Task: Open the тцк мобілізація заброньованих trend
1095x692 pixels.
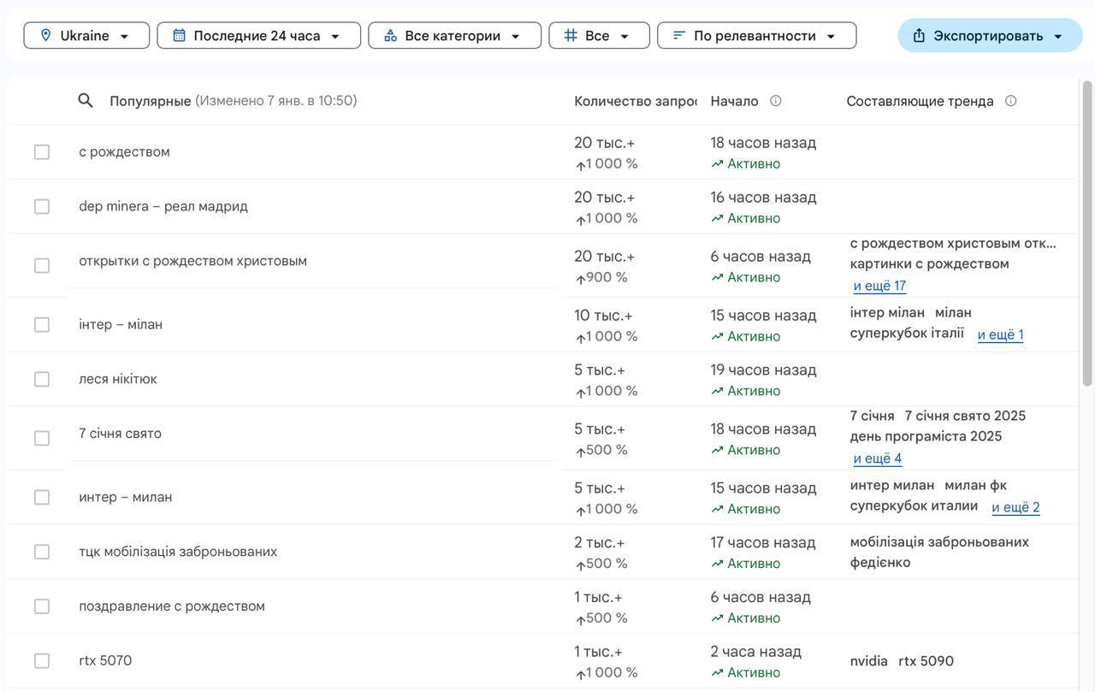Action: (x=178, y=552)
